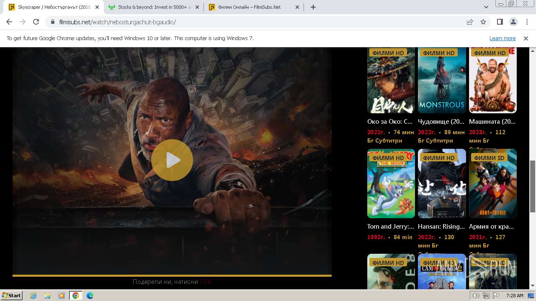Click the address bar URL
Image resolution: width=536 pixels, height=301 pixels.
[x=118, y=22]
